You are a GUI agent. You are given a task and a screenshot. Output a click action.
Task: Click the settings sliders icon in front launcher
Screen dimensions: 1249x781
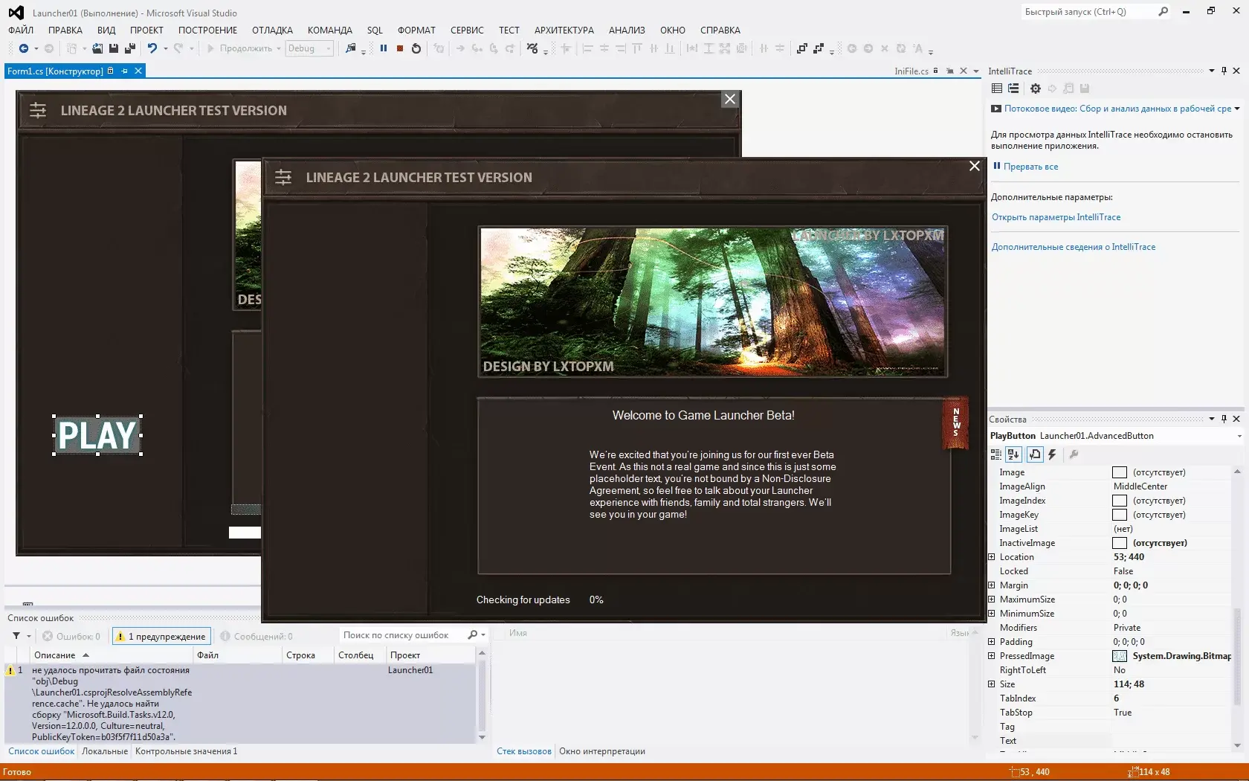click(x=283, y=177)
